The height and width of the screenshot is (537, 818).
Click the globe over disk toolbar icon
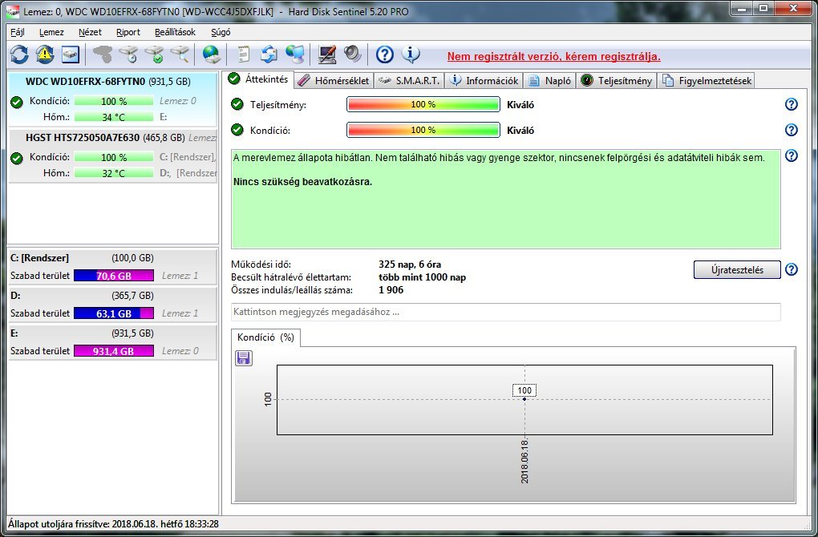click(x=211, y=55)
